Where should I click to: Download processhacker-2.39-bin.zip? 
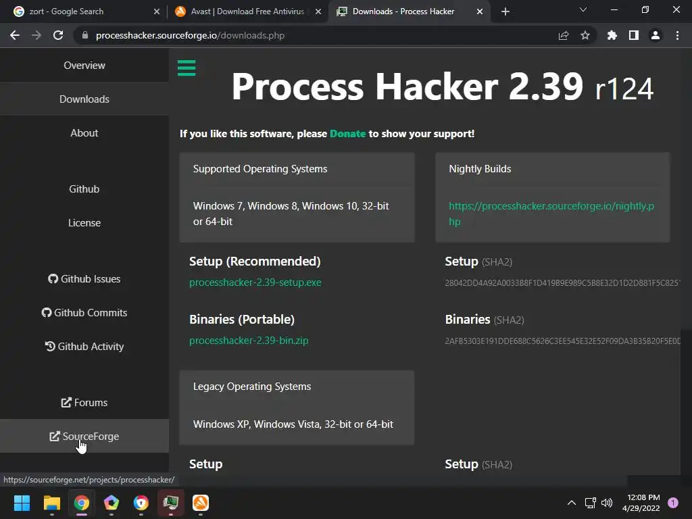click(x=249, y=341)
